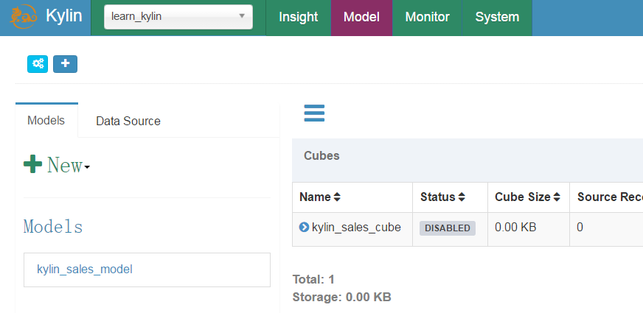Click the blue plus add project button
The width and height of the screenshot is (643, 313).
point(65,64)
